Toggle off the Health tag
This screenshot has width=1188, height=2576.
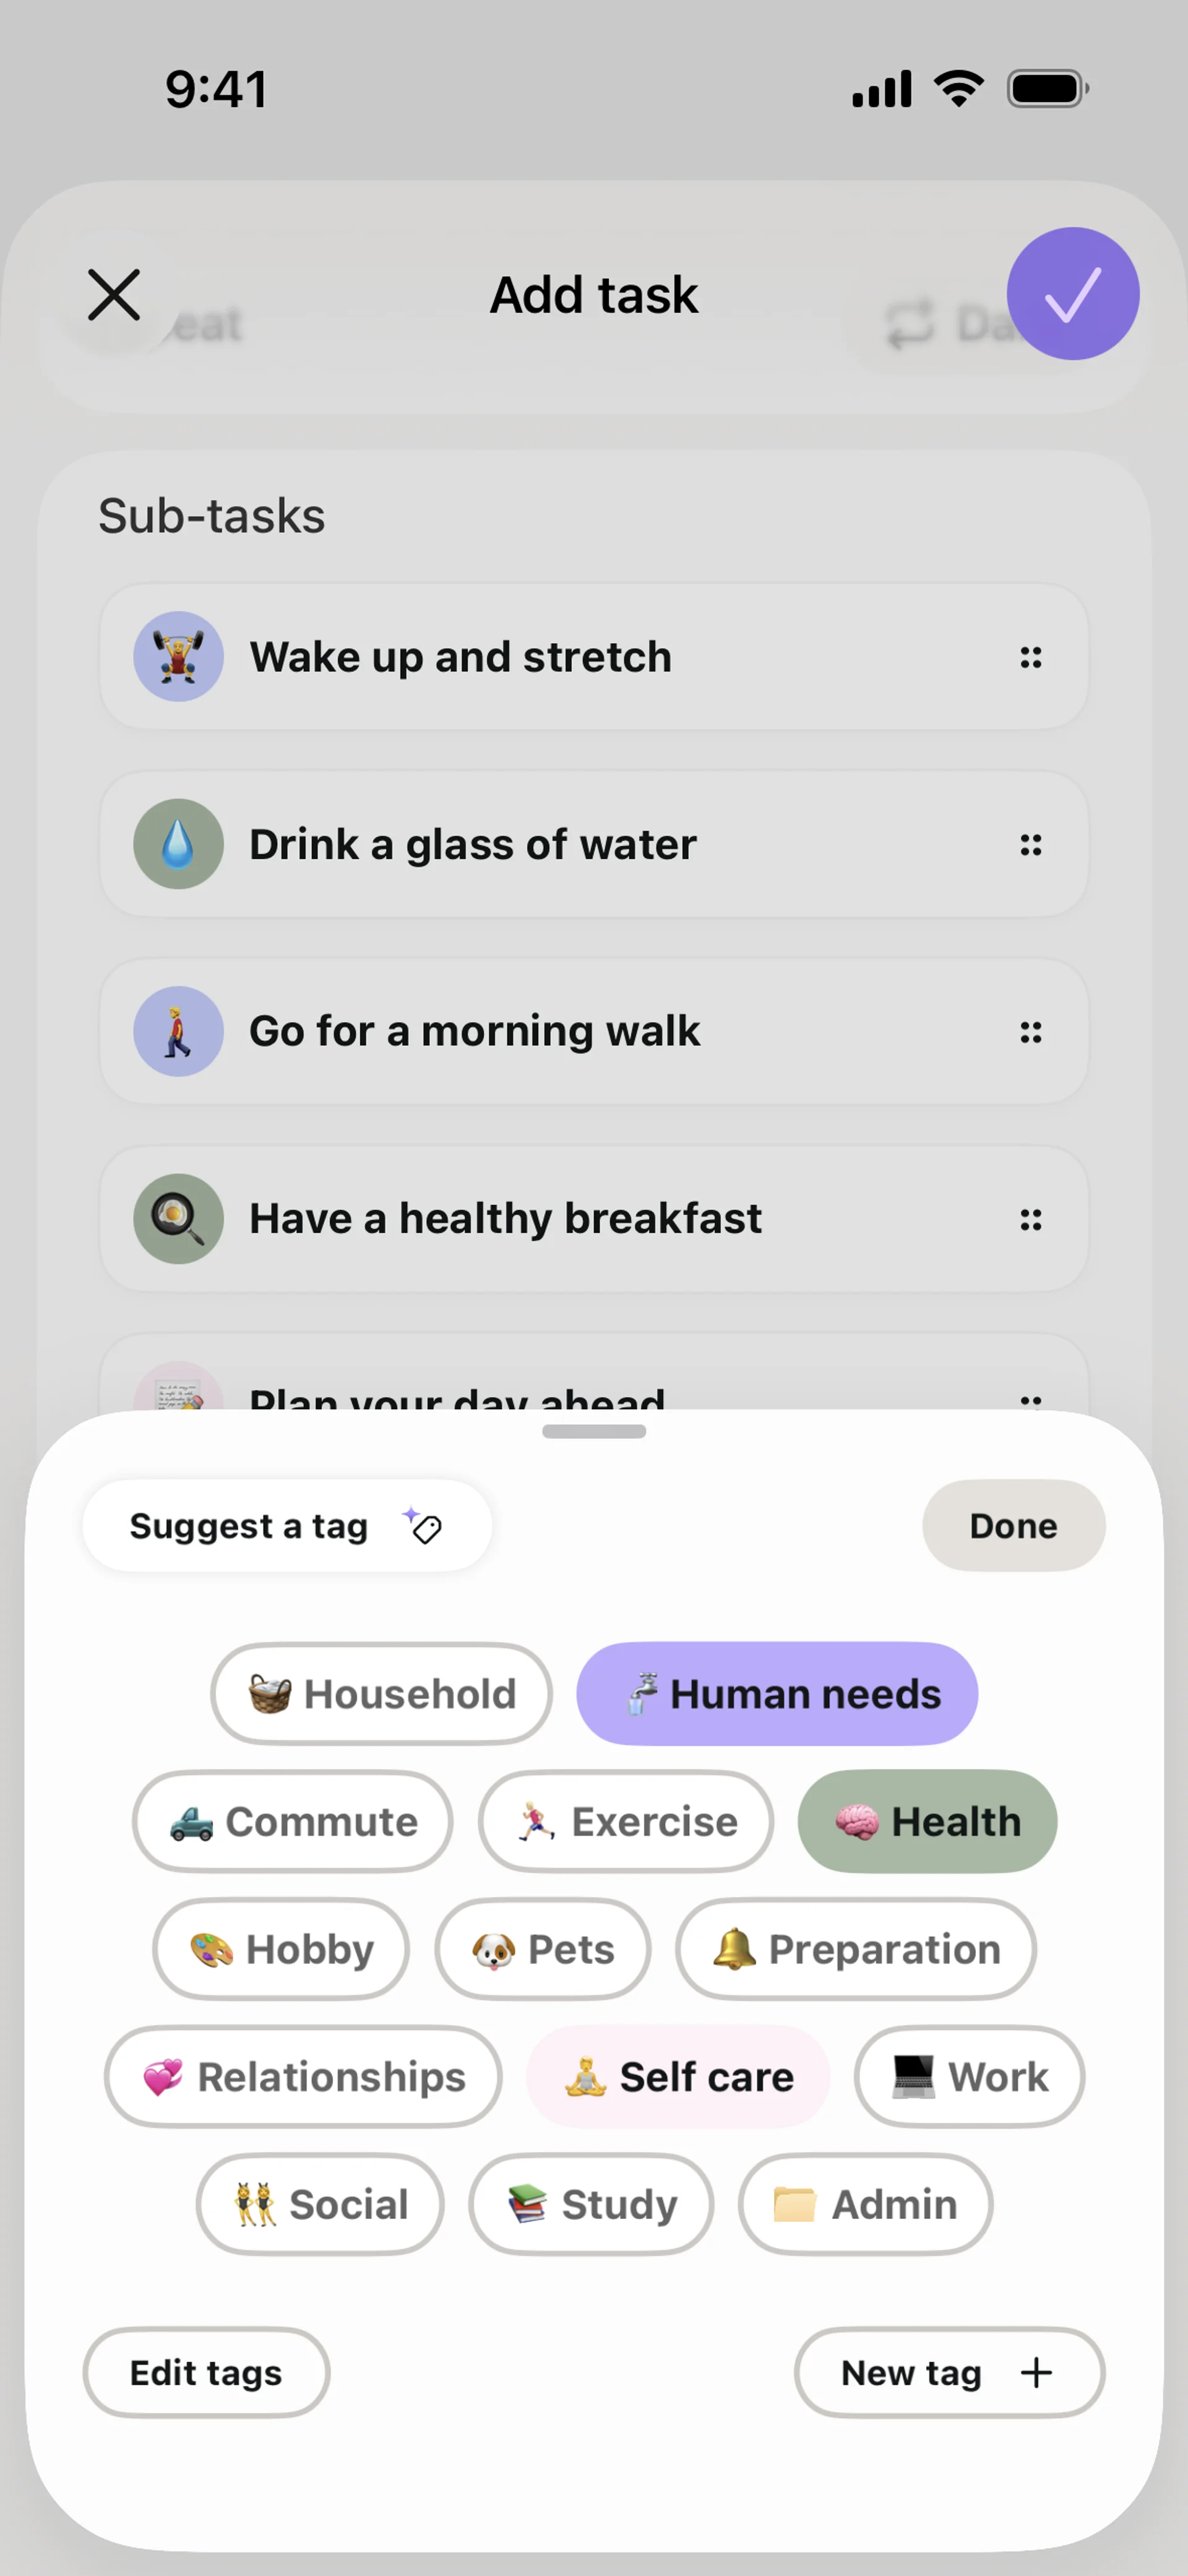click(927, 1822)
